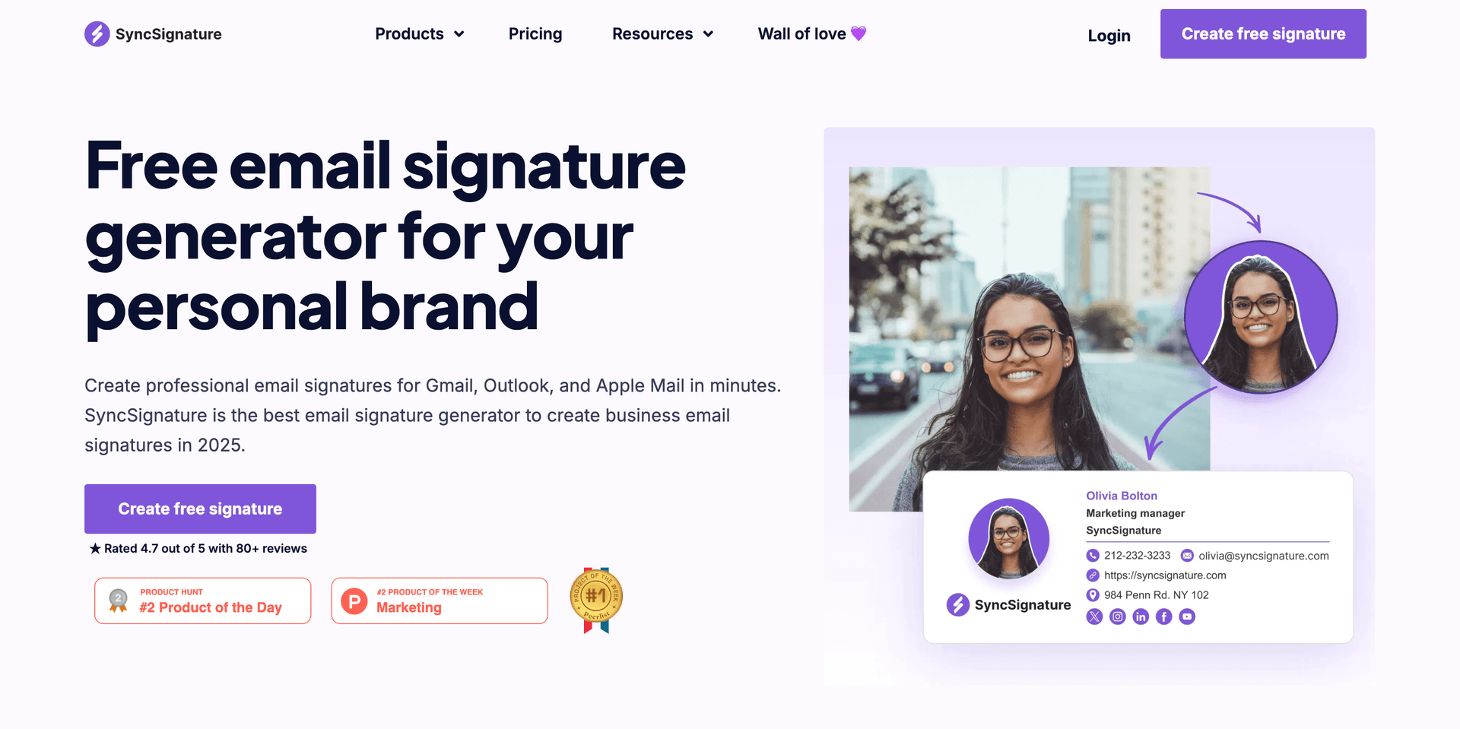Viewport: 1460px width, 729px height.
Task: Expand the Products dropdown chevron
Action: (459, 34)
